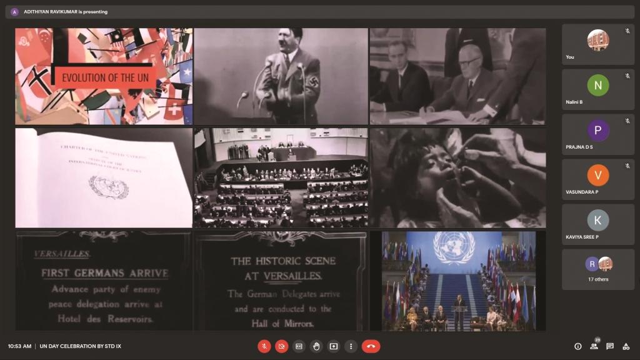The height and width of the screenshot is (360, 640).
Task: Open the Activities panel
Action: [x=626, y=346]
